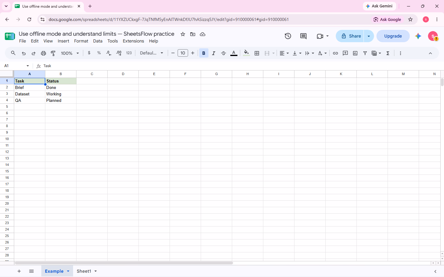Open version history clock icon
This screenshot has height=277, width=444.
288,36
